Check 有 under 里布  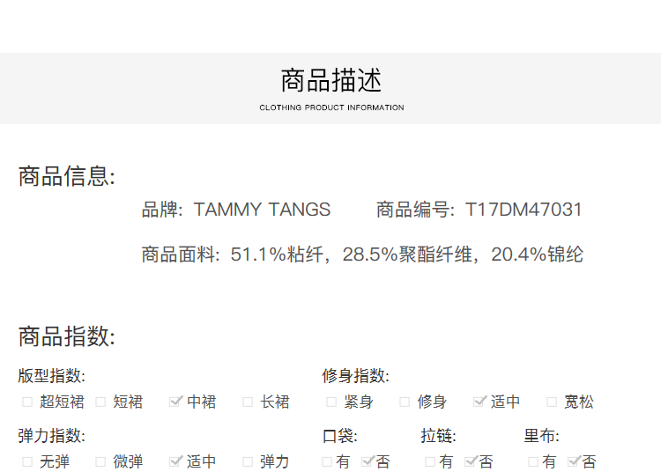pos(533,461)
